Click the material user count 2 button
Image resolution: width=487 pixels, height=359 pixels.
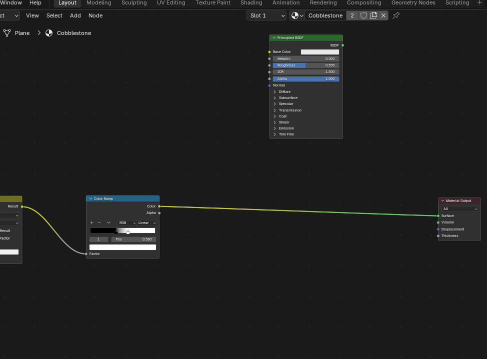tap(352, 15)
